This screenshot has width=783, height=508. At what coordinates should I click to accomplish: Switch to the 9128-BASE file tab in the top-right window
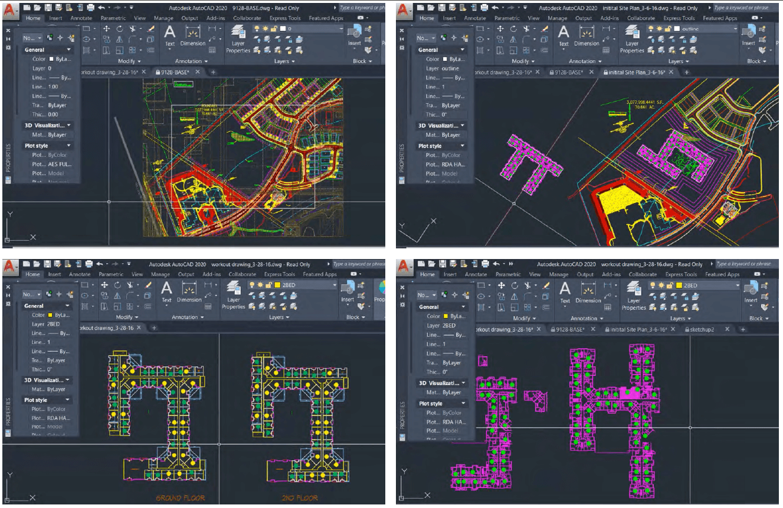click(567, 72)
